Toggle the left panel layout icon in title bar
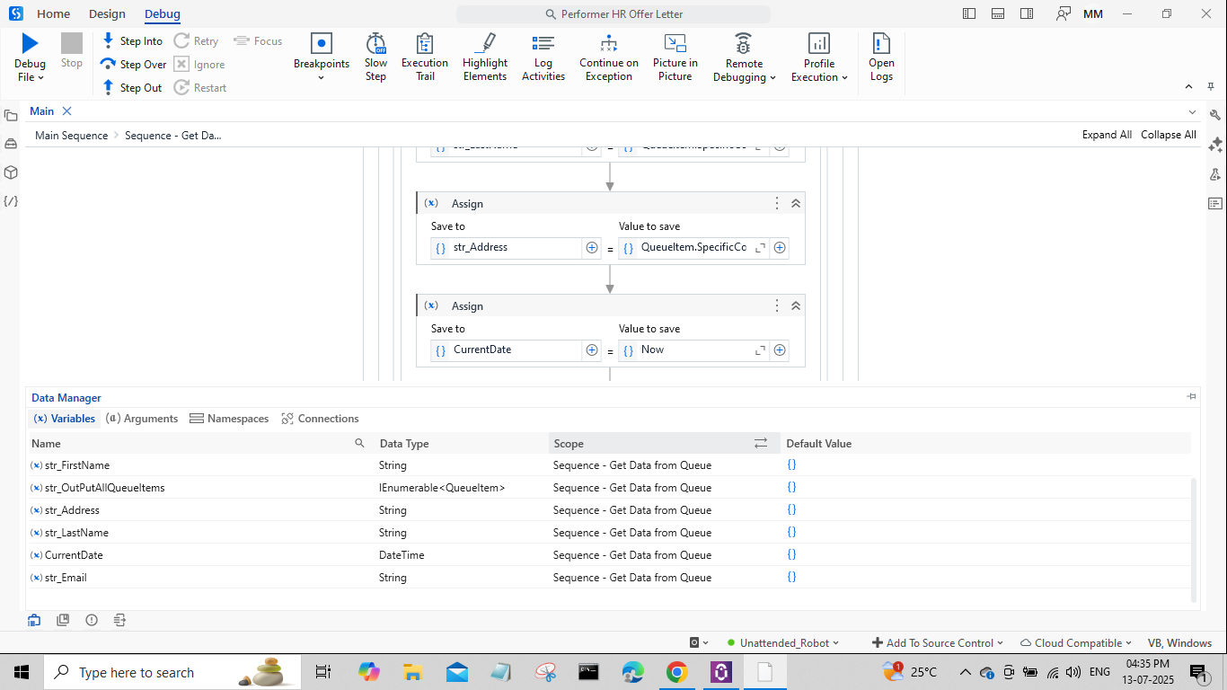The width and height of the screenshot is (1227, 690). 969,13
